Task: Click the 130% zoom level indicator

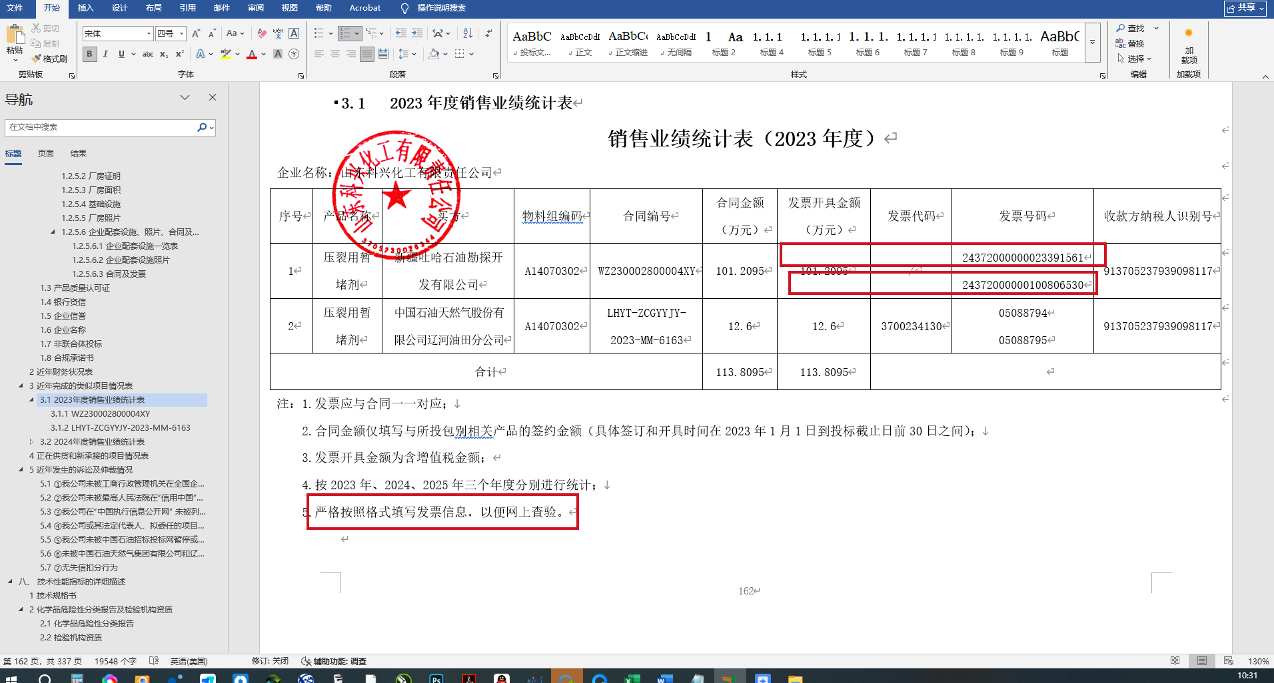Action: 1258,661
